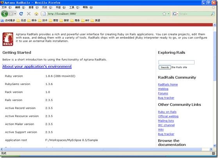
Task: Click the vertical scrollbar up arrow
Action: [x=214, y=25]
